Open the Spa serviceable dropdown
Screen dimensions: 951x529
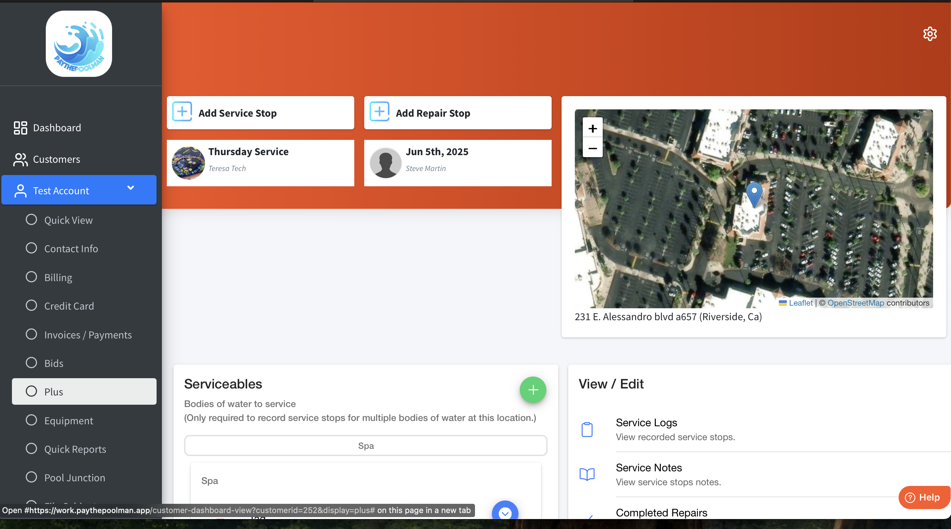pos(366,445)
